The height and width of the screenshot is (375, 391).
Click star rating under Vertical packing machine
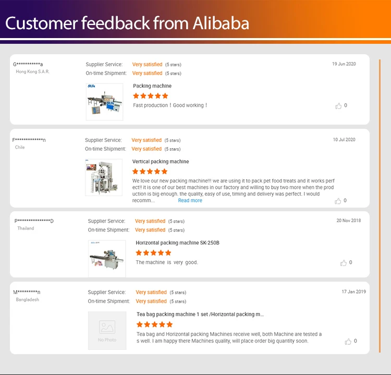pos(150,172)
